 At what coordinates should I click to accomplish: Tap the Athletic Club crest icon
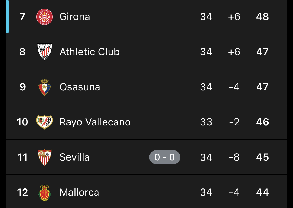45,52
